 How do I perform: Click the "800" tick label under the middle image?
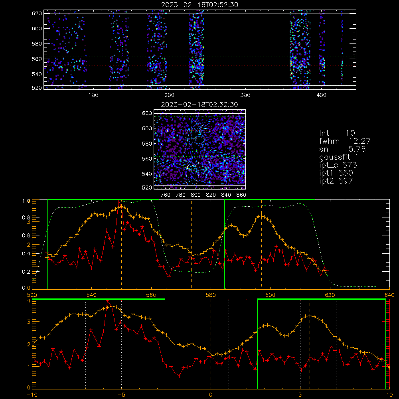click(196, 195)
